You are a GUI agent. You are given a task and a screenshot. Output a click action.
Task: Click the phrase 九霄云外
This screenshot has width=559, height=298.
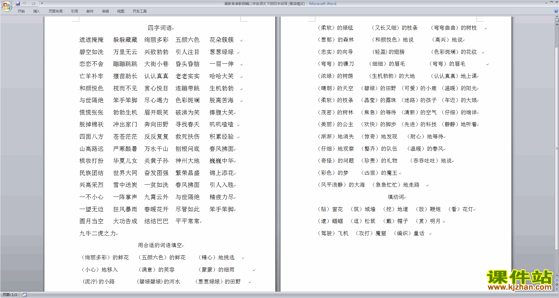pyautogui.click(x=156, y=197)
